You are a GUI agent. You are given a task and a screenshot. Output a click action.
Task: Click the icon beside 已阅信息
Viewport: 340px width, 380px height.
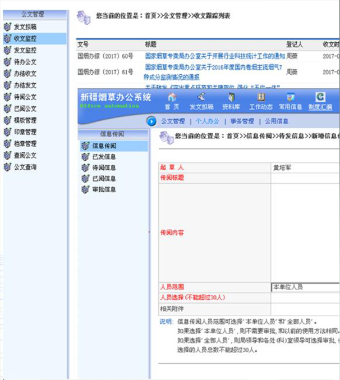[x=85, y=178]
